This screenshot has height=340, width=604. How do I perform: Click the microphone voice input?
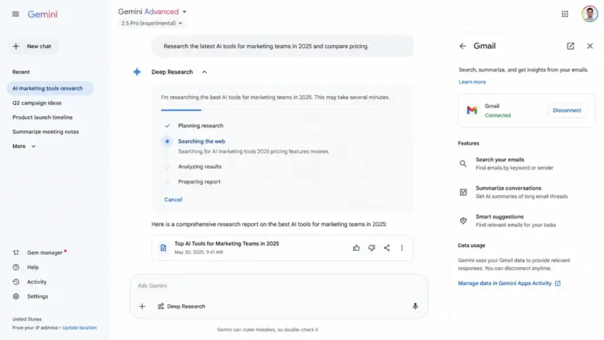(x=415, y=306)
